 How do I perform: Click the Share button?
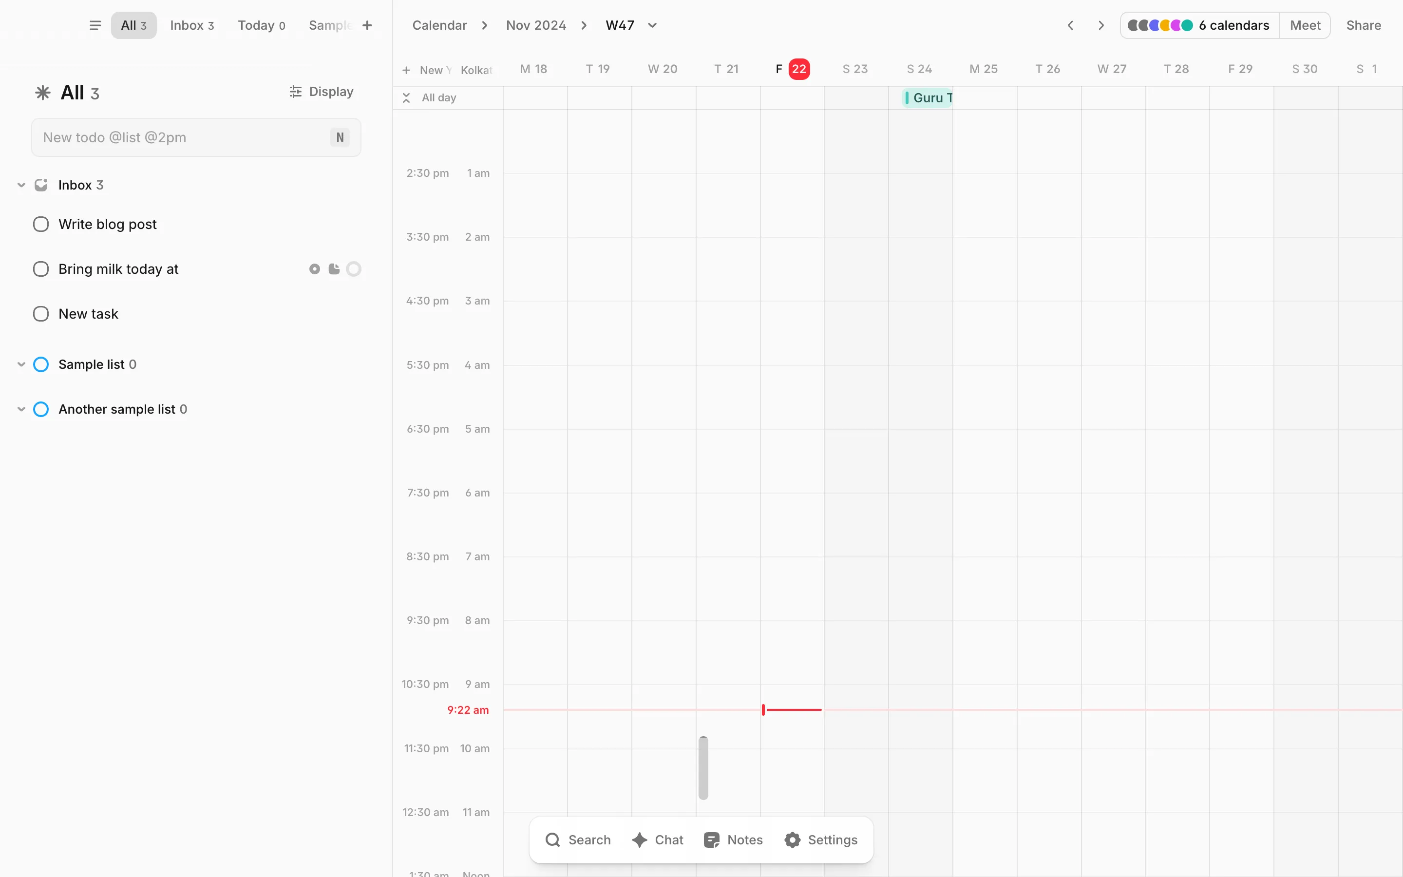point(1364,25)
